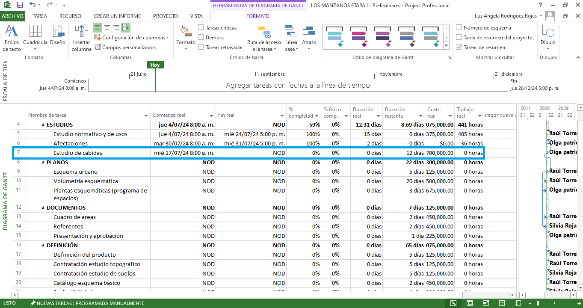Click the zoom slider handle in status bar
The height and width of the screenshot is (308, 583).
click(538, 303)
